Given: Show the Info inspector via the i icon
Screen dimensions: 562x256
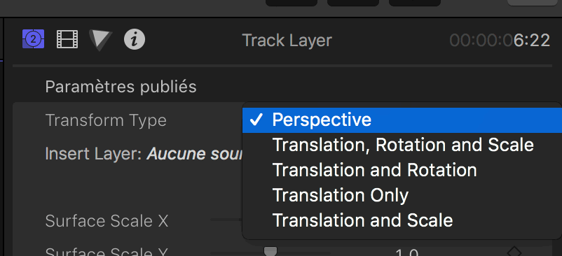Looking at the screenshot, I should click(135, 39).
